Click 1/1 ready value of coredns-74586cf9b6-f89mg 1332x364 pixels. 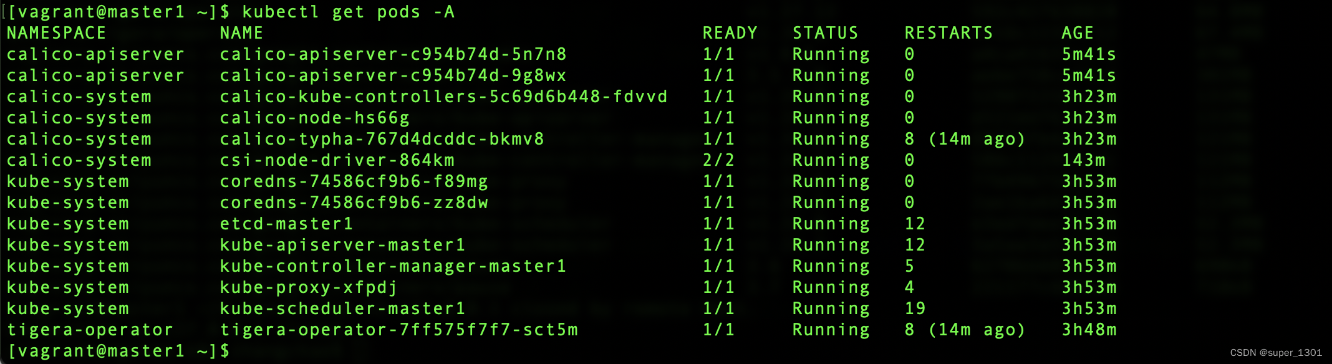point(719,181)
